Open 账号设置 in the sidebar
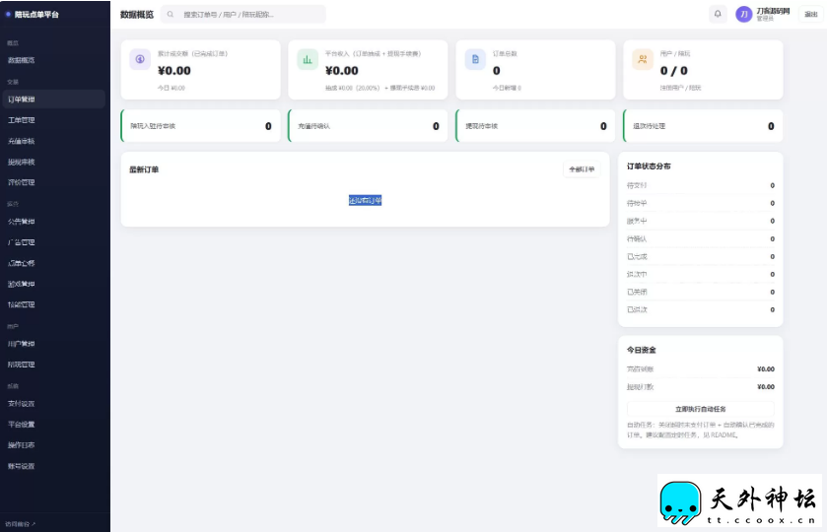 pos(53,466)
